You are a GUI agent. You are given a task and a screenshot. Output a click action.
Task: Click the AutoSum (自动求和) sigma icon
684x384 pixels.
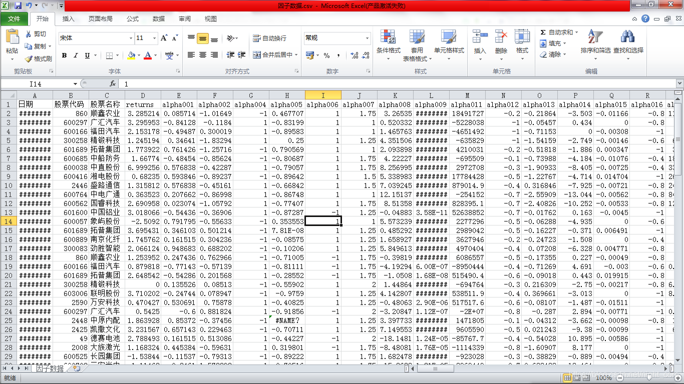[x=543, y=32]
